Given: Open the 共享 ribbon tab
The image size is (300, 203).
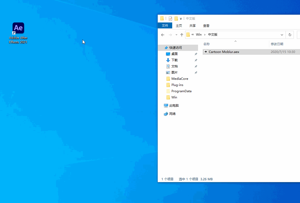Looking at the screenshot, I should [193, 26].
